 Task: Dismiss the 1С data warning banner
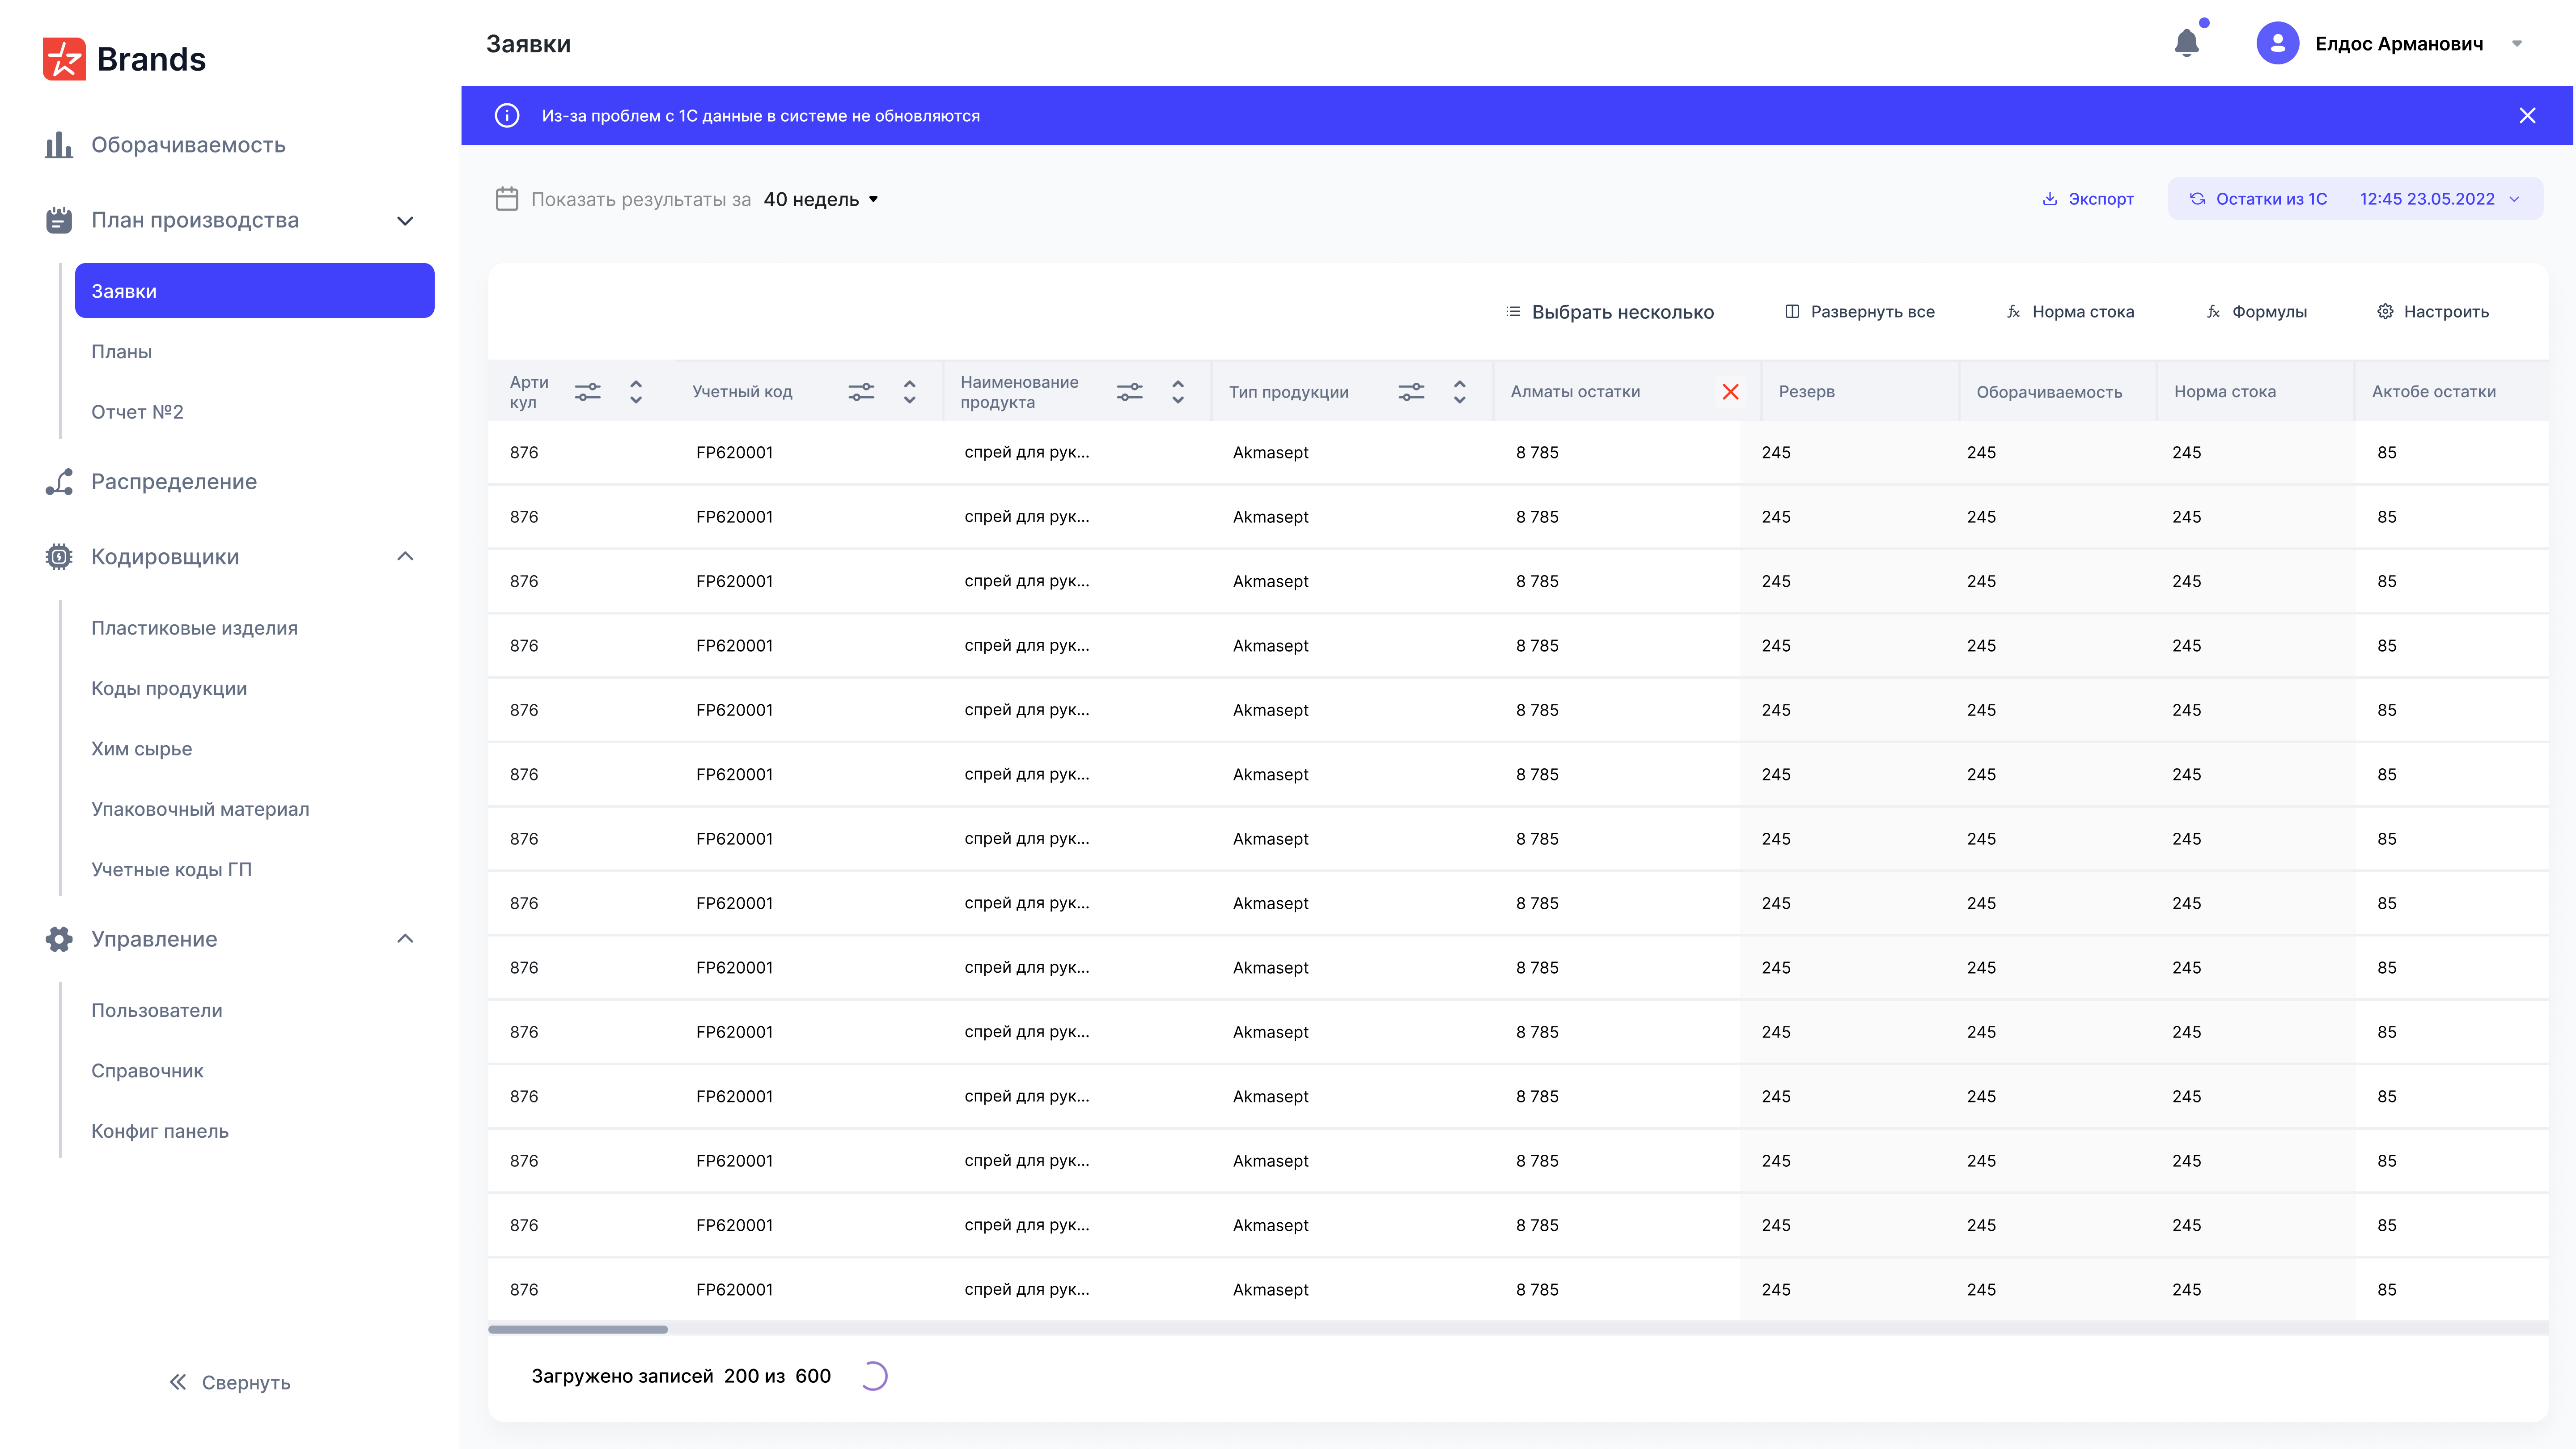(2527, 115)
